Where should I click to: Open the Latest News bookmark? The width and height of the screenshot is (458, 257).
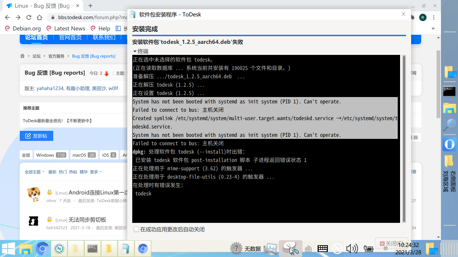[x=66, y=28]
